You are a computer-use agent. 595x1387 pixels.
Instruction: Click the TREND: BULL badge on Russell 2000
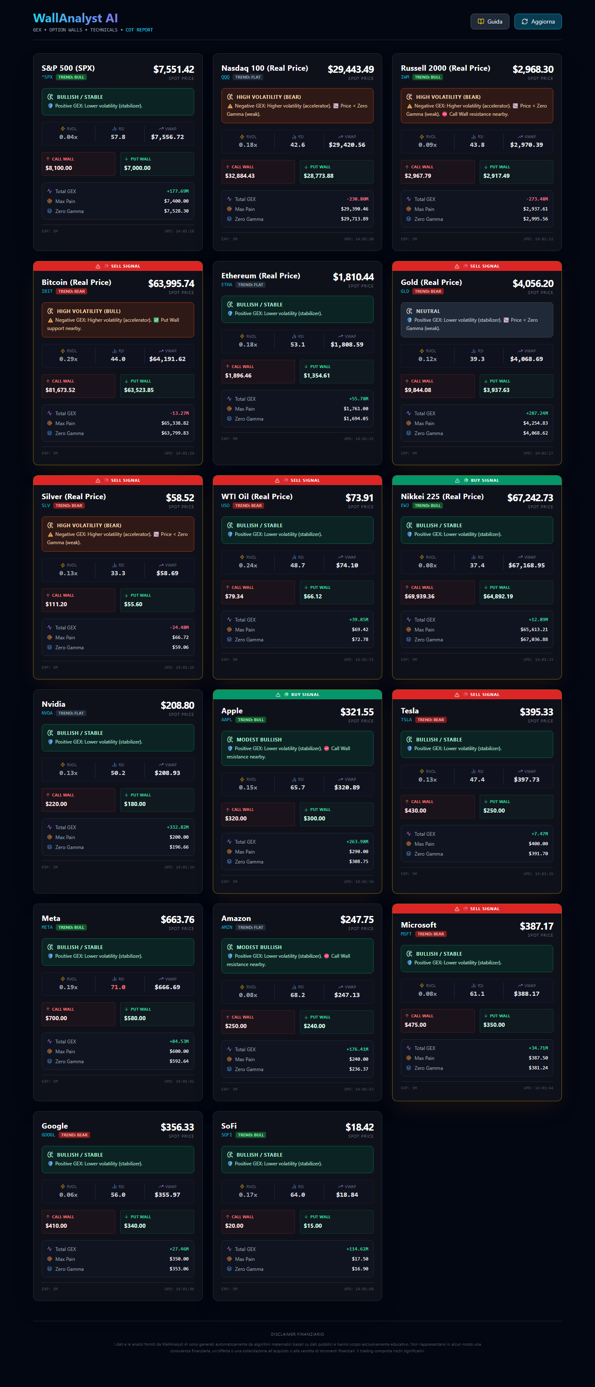point(428,77)
